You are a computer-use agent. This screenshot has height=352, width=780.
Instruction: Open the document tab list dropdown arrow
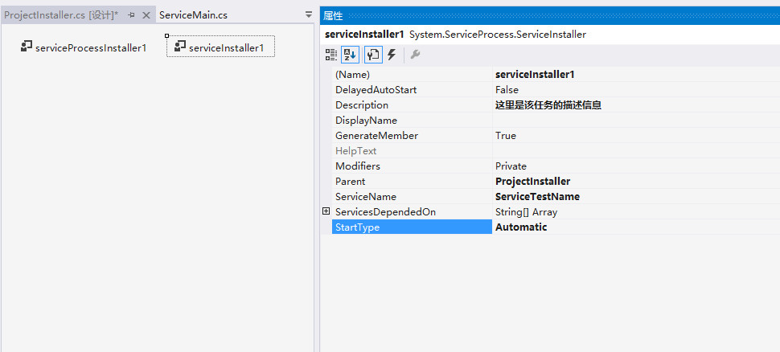(309, 15)
